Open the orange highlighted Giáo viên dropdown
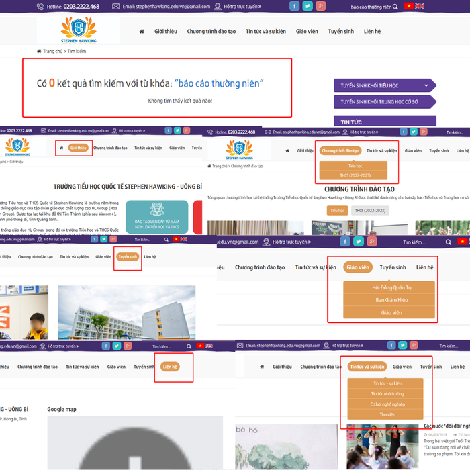The width and height of the screenshot is (470, 470). coord(358,267)
